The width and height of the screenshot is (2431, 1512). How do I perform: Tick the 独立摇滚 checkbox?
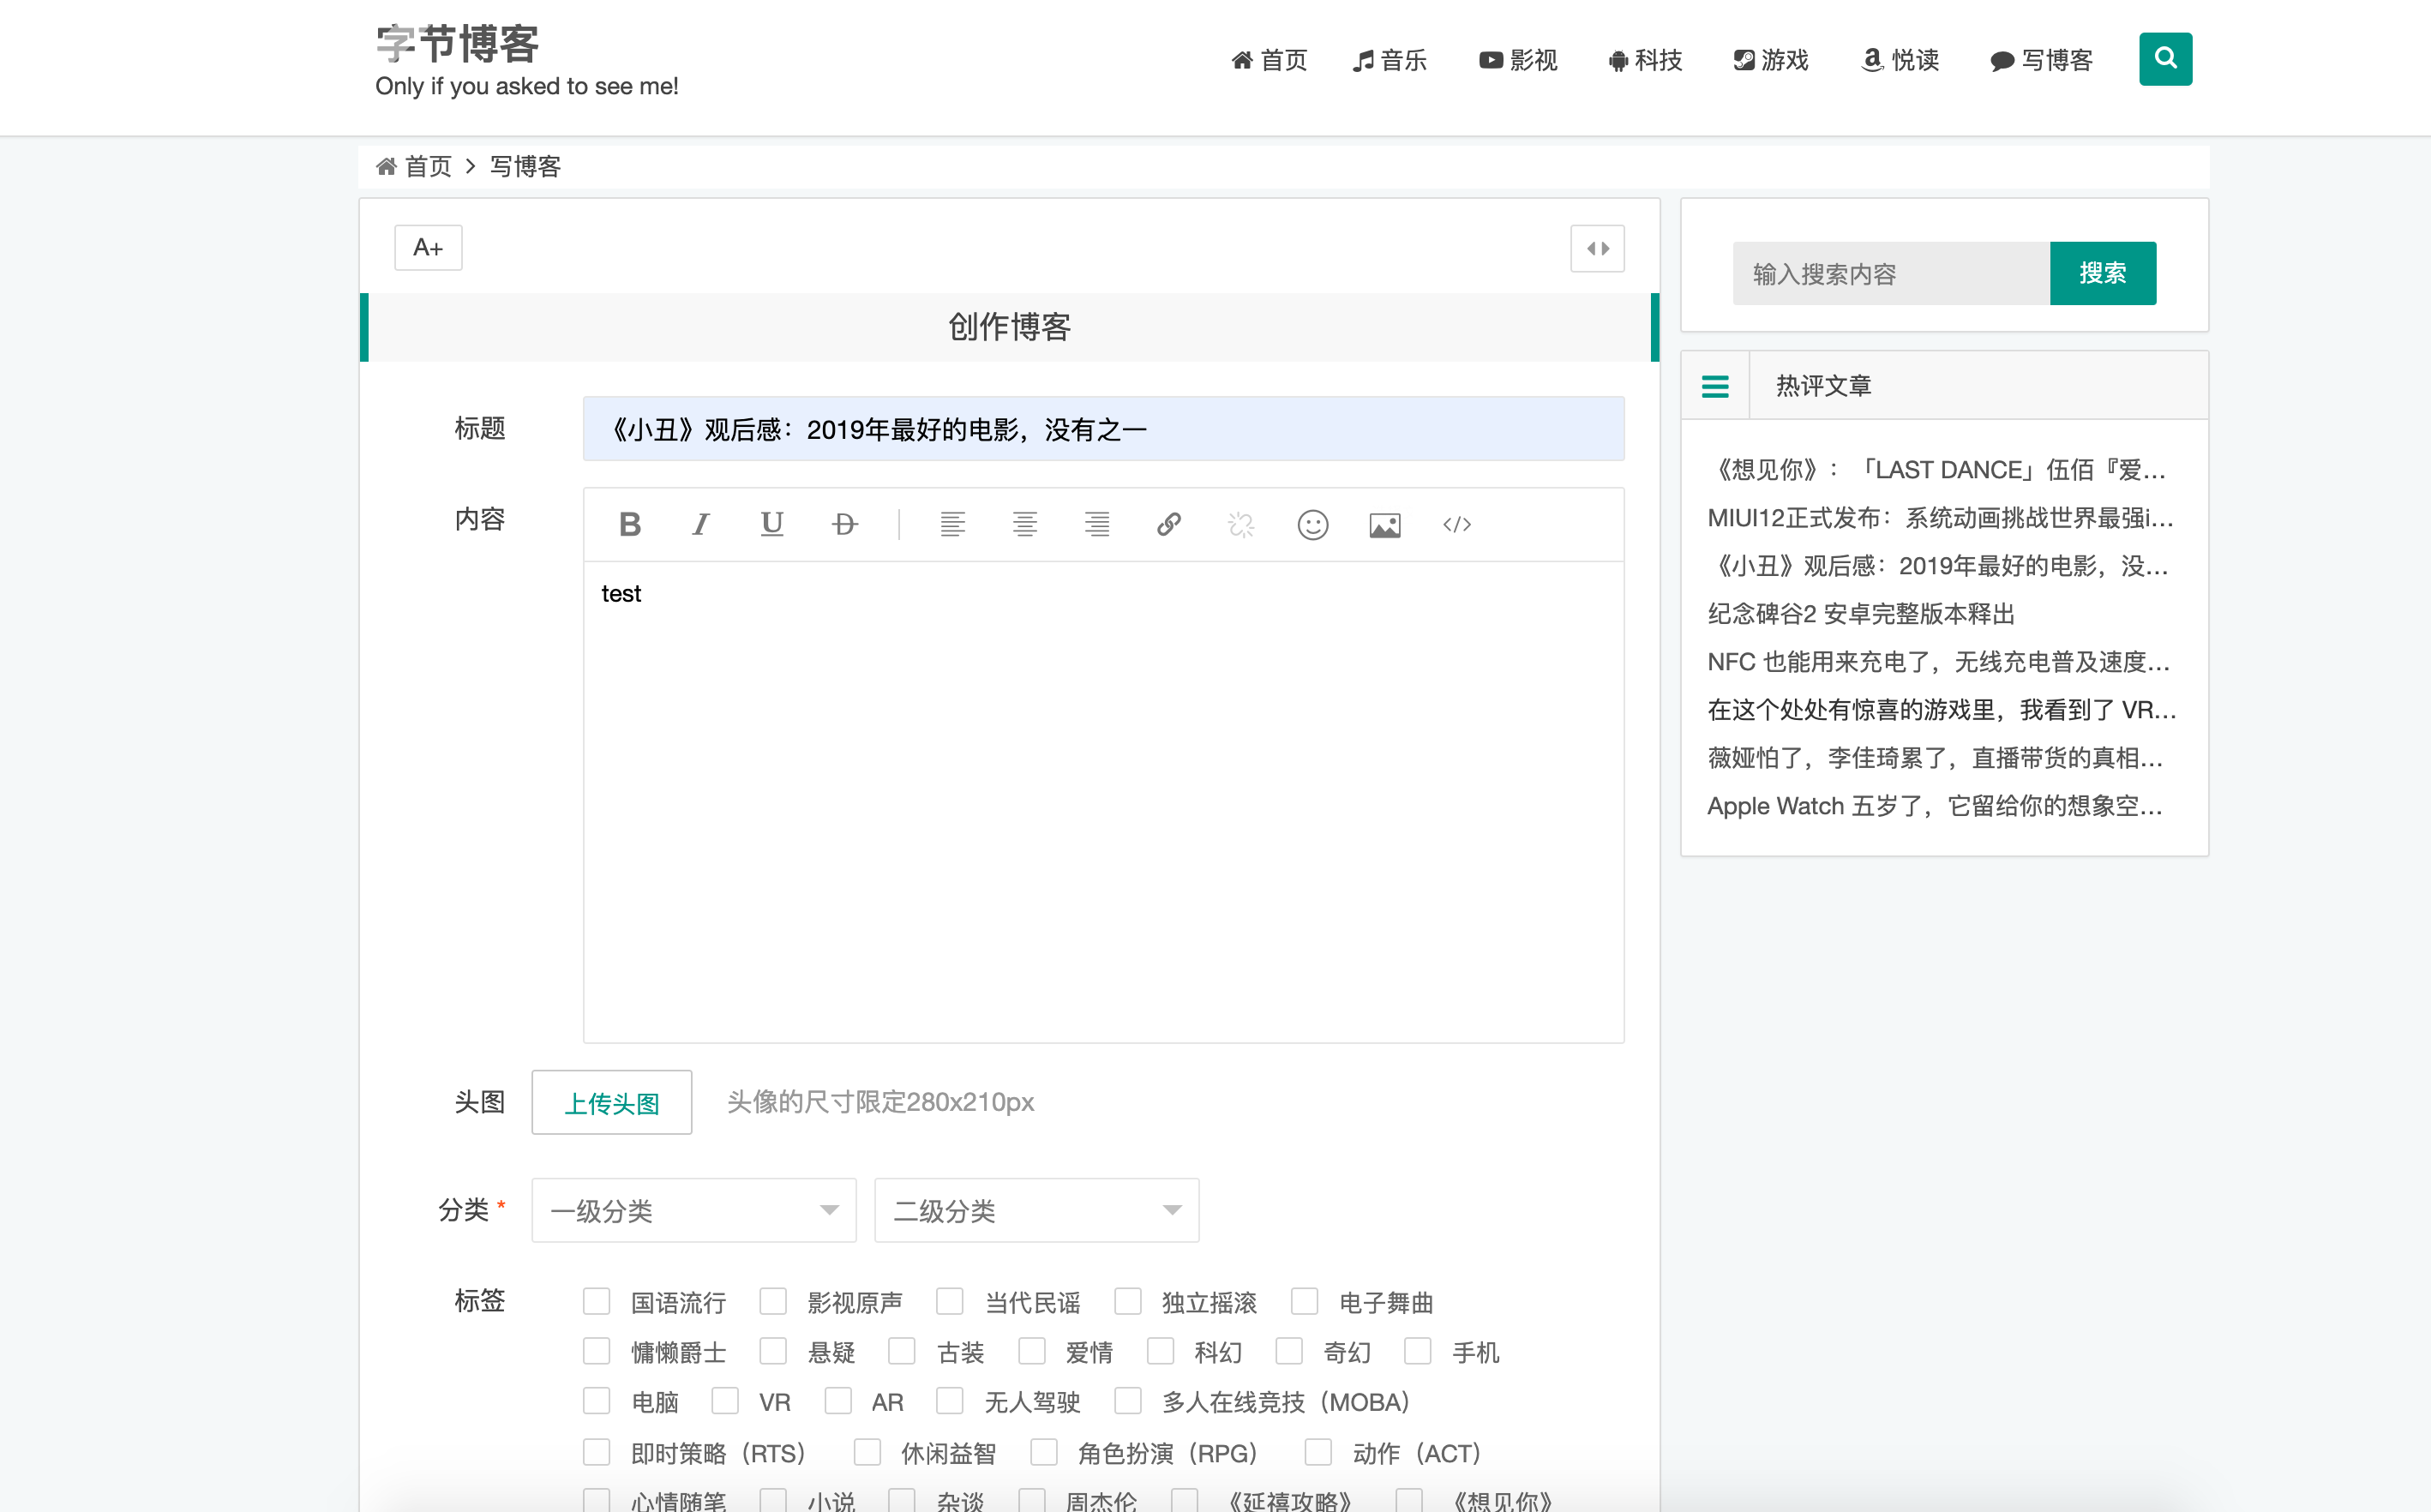tap(1128, 1301)
